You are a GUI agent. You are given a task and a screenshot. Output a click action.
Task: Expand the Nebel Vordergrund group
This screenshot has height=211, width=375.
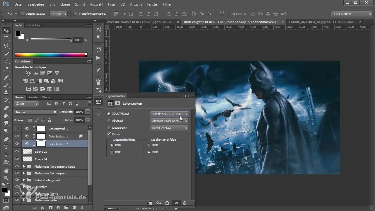coord(24,180)
